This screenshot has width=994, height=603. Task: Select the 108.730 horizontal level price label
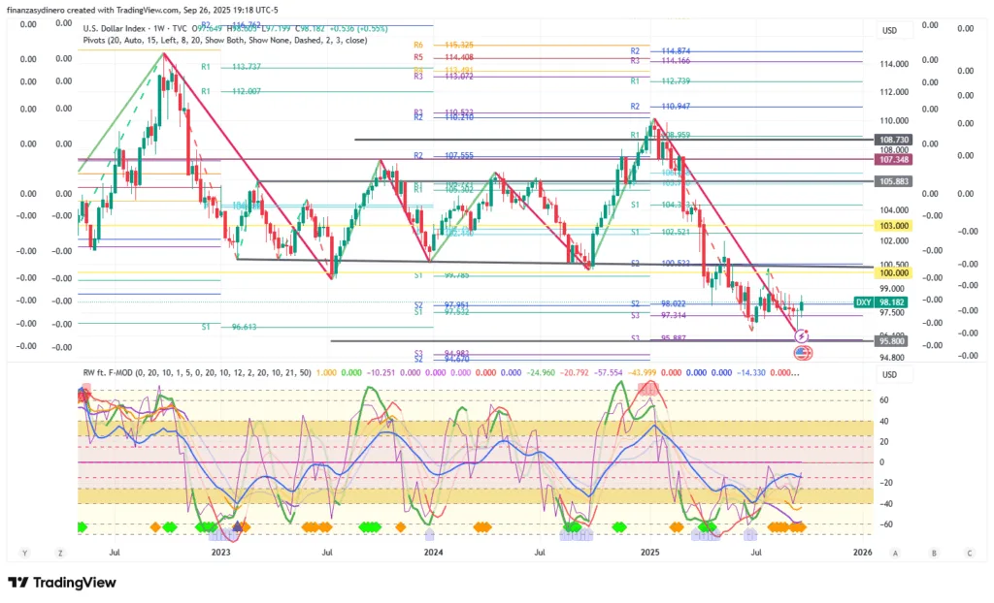pyautogui.click(x=894, y=140)
